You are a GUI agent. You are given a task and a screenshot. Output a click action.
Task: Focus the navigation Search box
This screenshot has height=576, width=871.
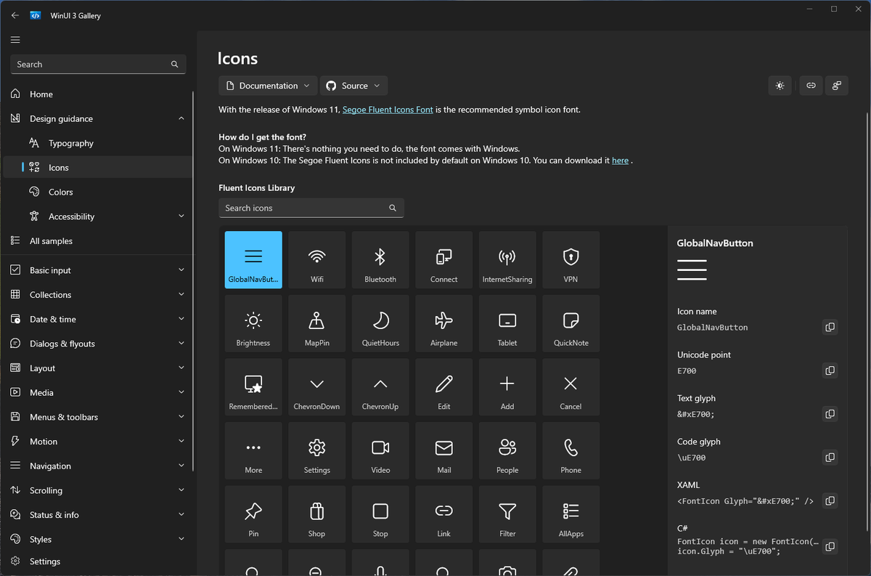tap(98, 64)
